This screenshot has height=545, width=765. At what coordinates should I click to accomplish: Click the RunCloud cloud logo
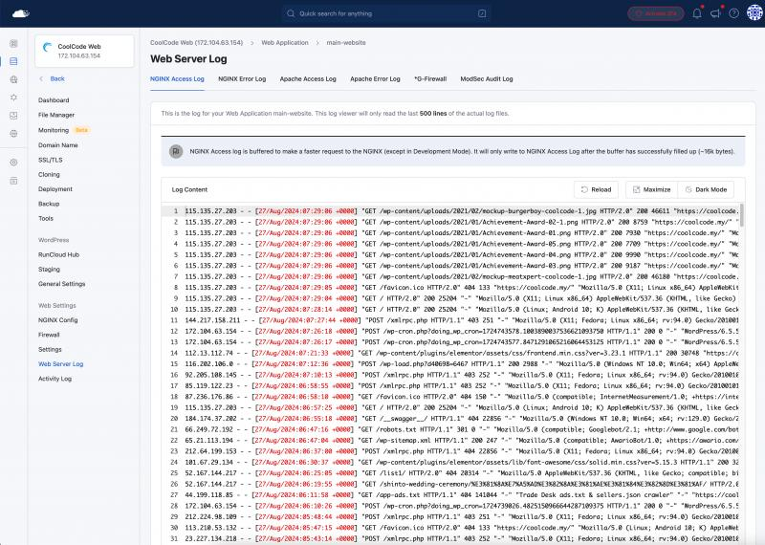click(13, 13)
